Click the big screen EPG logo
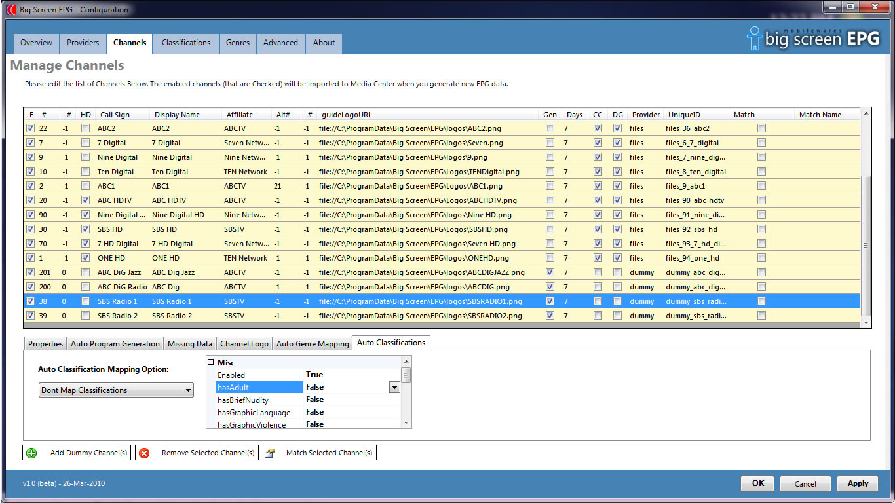 [814, 38]
